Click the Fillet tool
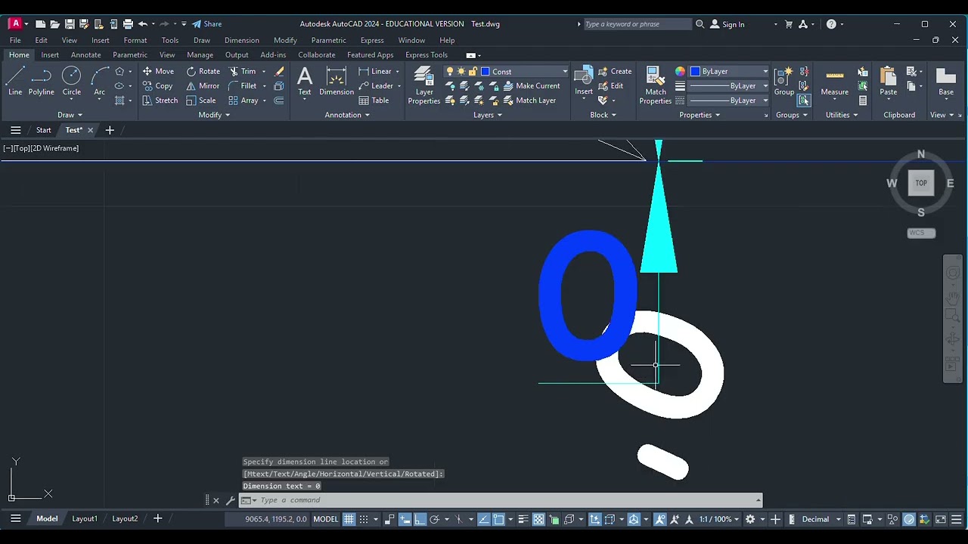This screenshot has width=968, height=544. 242,86
